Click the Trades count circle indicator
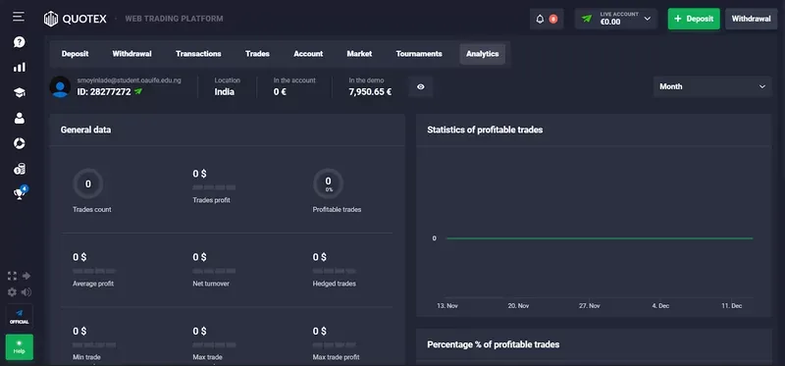 click(x=88, y=184)
